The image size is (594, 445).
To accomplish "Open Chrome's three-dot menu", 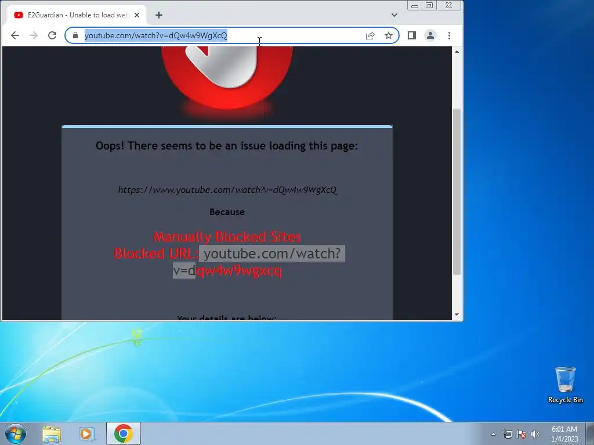I will [x=450, y=35].
